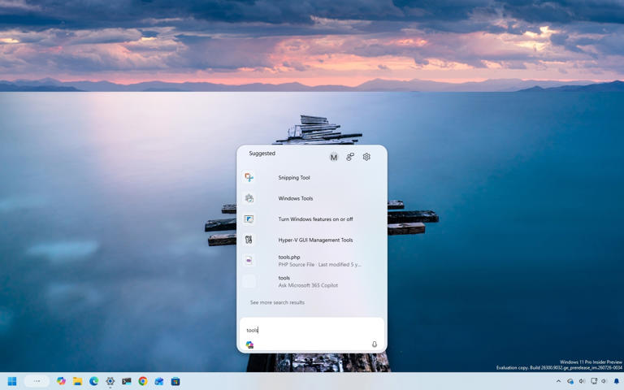Launch Google Chrome from the taskbar
624x390 pixels.
(143, 381)
